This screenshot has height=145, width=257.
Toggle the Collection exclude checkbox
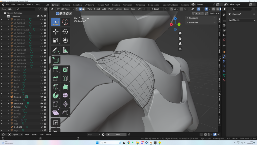coord(38,16)
